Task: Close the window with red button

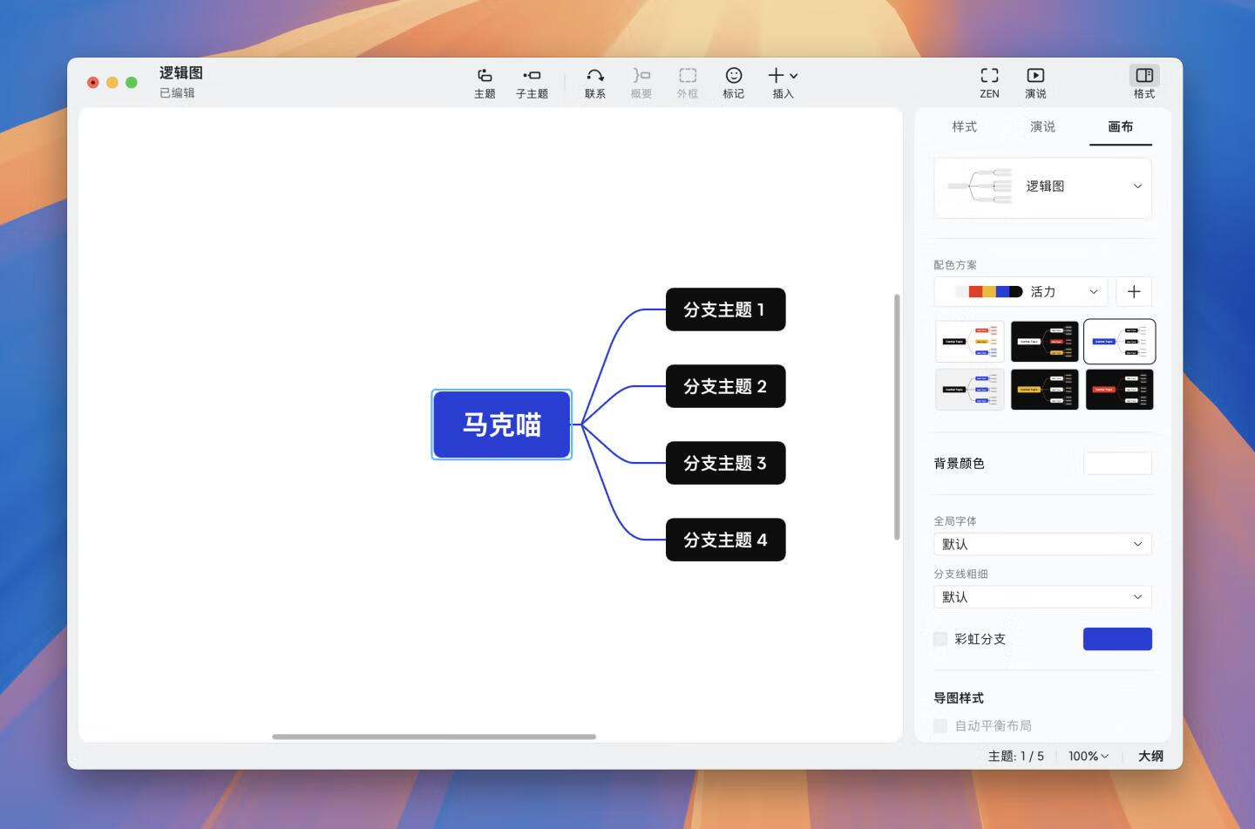Action: pos(93,83)
